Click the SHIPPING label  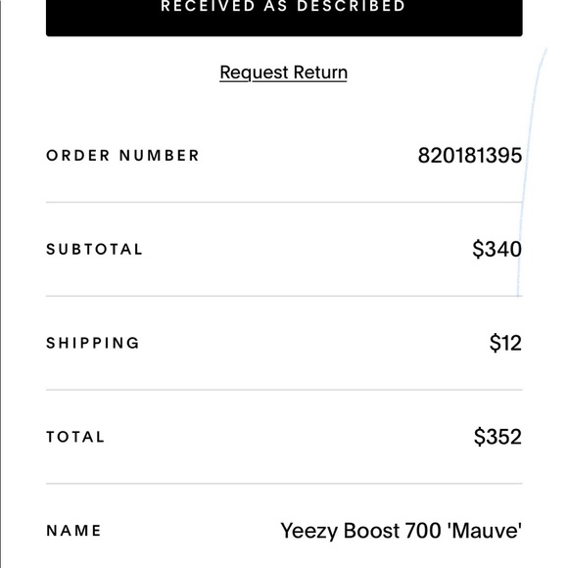tap(93, 343)
